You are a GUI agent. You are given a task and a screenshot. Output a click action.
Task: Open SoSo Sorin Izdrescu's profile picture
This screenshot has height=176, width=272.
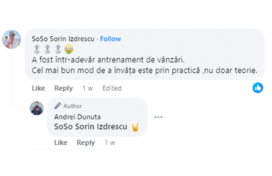coord(12,39)
